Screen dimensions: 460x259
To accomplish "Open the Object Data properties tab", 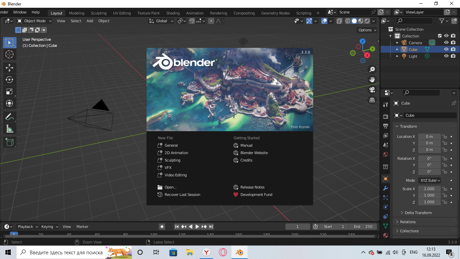I will tap(386, 226).
